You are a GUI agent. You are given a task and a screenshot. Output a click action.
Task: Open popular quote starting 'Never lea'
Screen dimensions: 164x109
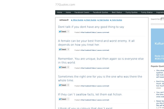coord(160,103)
